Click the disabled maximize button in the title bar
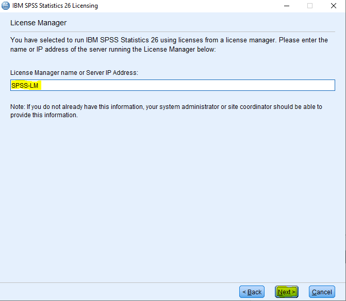Screen dimensions: 346x301 (310, 6)
